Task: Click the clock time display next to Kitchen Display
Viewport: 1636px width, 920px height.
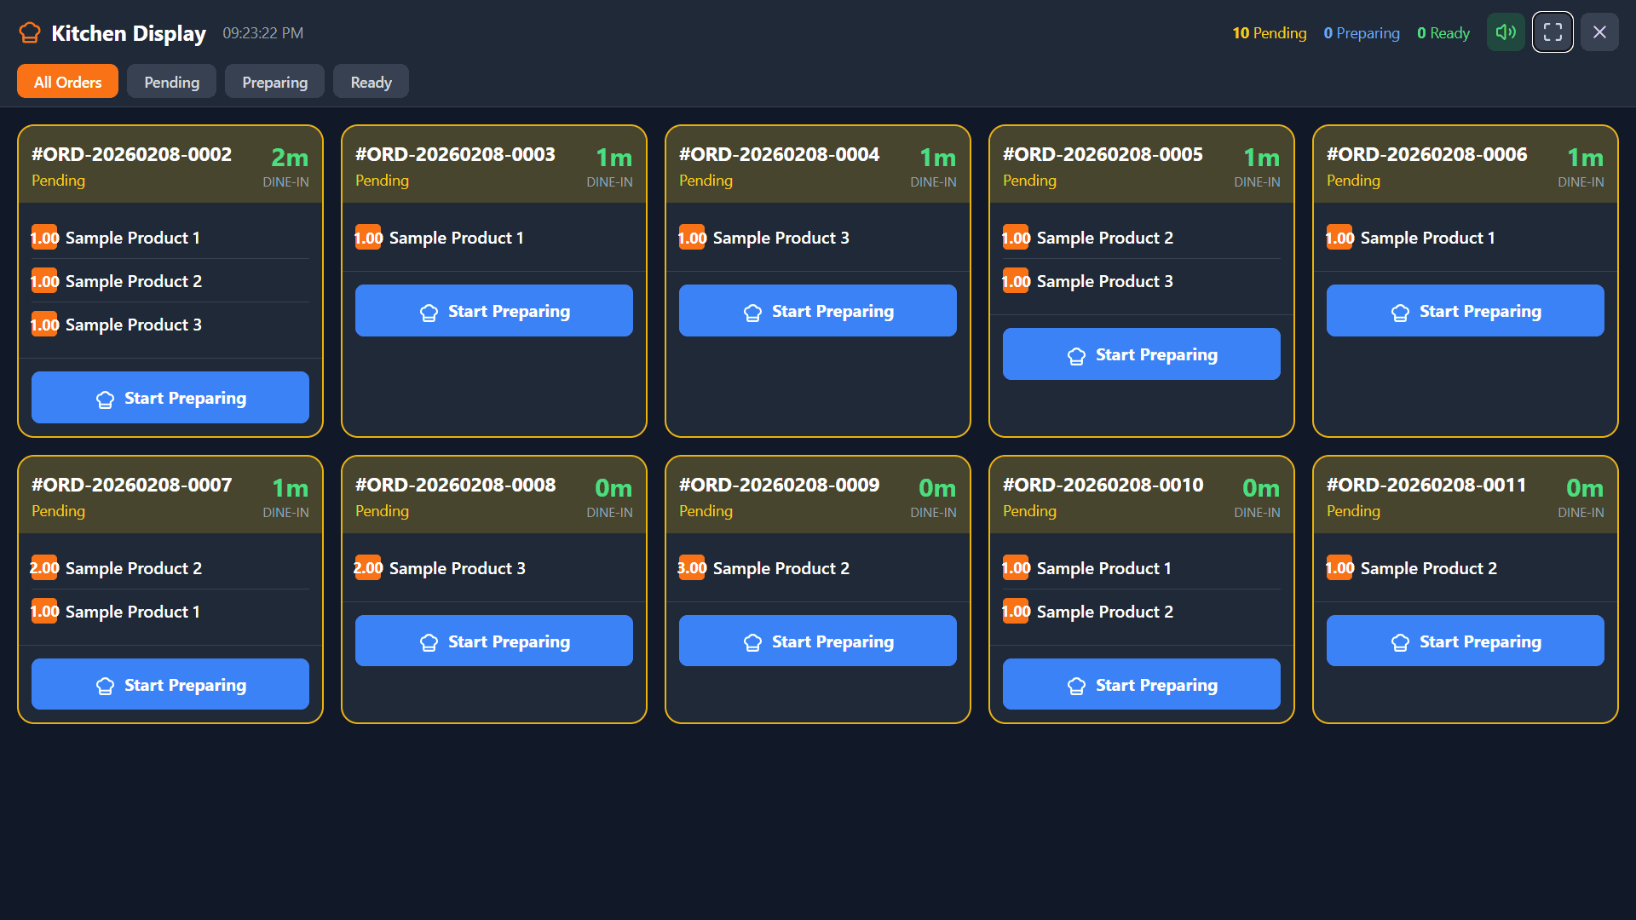Action: pos(262,33)
